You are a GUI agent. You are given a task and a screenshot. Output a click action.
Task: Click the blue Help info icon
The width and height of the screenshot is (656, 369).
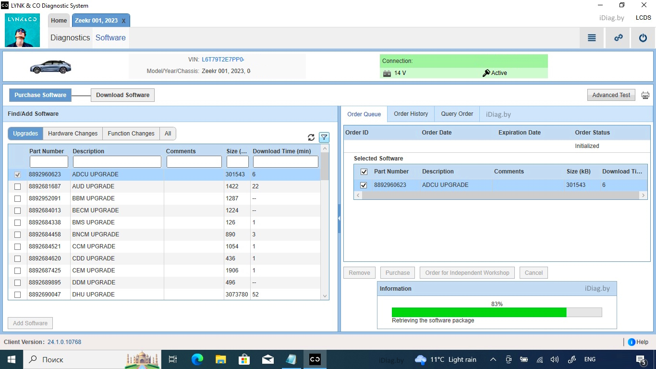pyautogui.click(x=632, y=342)
